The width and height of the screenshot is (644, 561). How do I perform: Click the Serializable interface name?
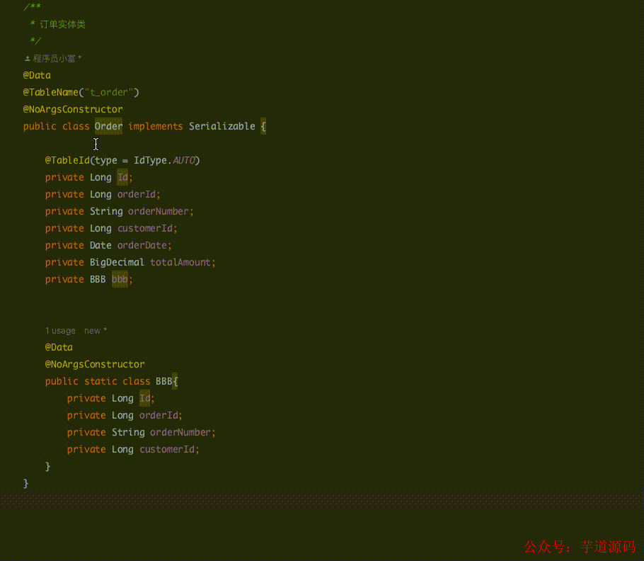(x=221, y=126)
